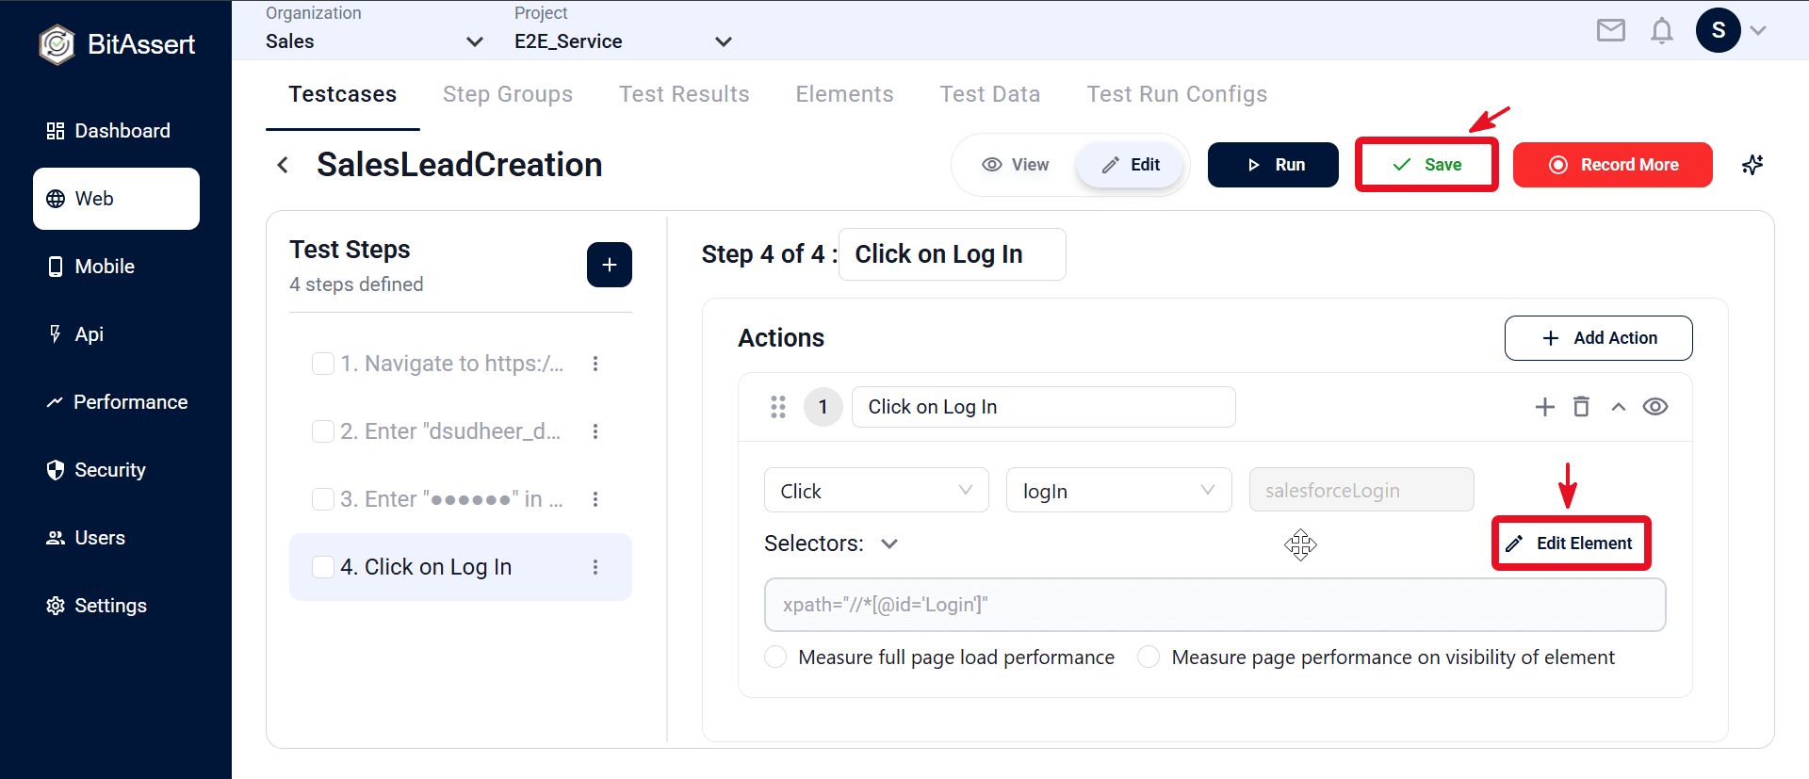1809x779 pixels.
Task: Delete action 1 with trash icon
Action: click(x=1581, y=407)
